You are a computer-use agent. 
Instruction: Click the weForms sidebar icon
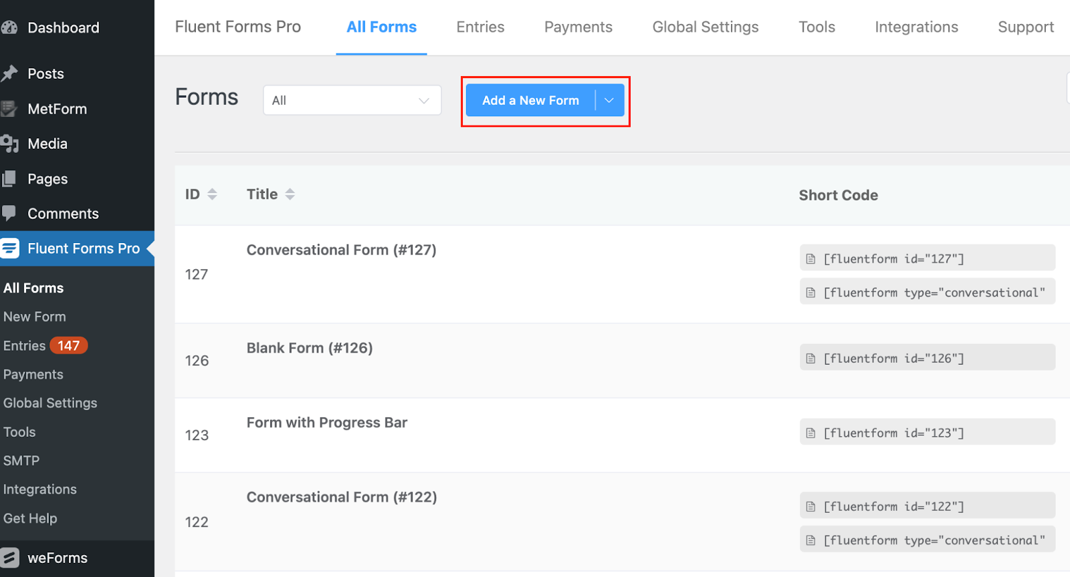pos(9,558)
